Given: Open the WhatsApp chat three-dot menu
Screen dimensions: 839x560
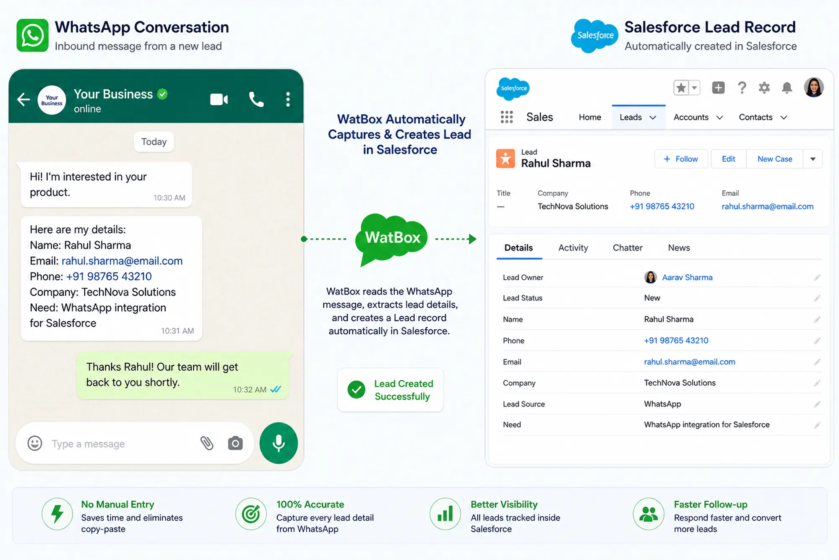Looking at the screenshot, I should click(x=288, y=99).
